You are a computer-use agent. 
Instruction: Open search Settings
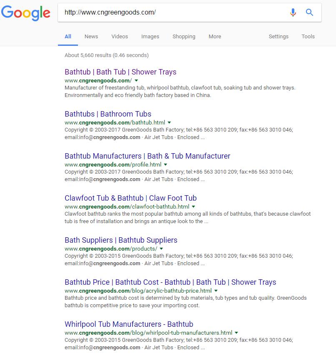(x=278, y=37)
